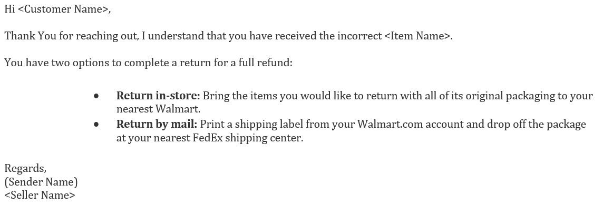Click 'nearest Walmart.' in first bullet
603x205 pixels.
pos(159,109)
